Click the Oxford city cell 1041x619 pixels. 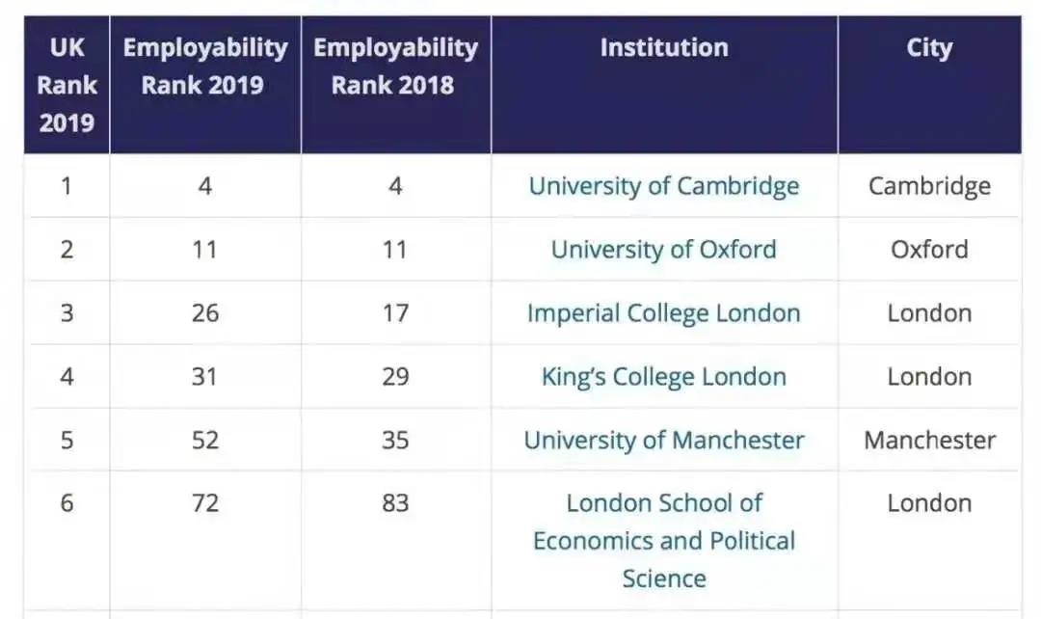point(929,250)
